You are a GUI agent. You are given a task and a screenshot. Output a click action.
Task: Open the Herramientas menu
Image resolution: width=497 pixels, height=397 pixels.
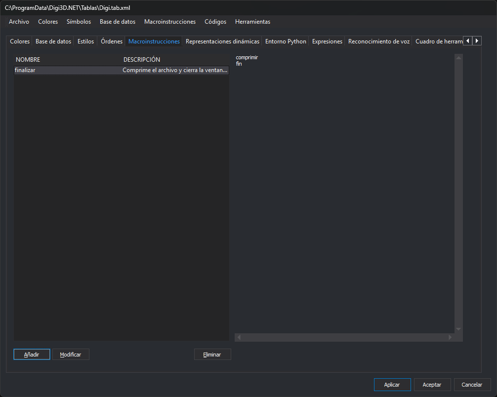click(x=252, y=22)
